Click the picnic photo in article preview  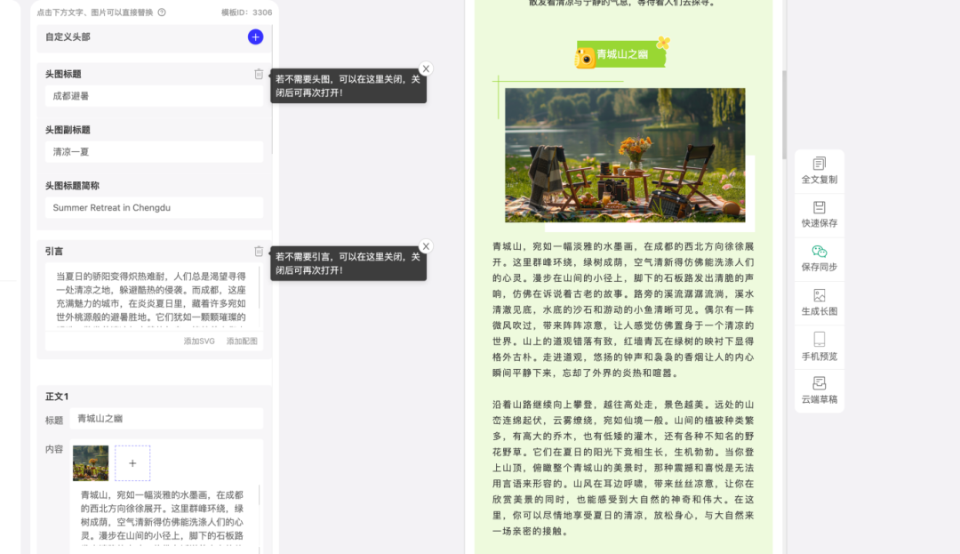625,155
